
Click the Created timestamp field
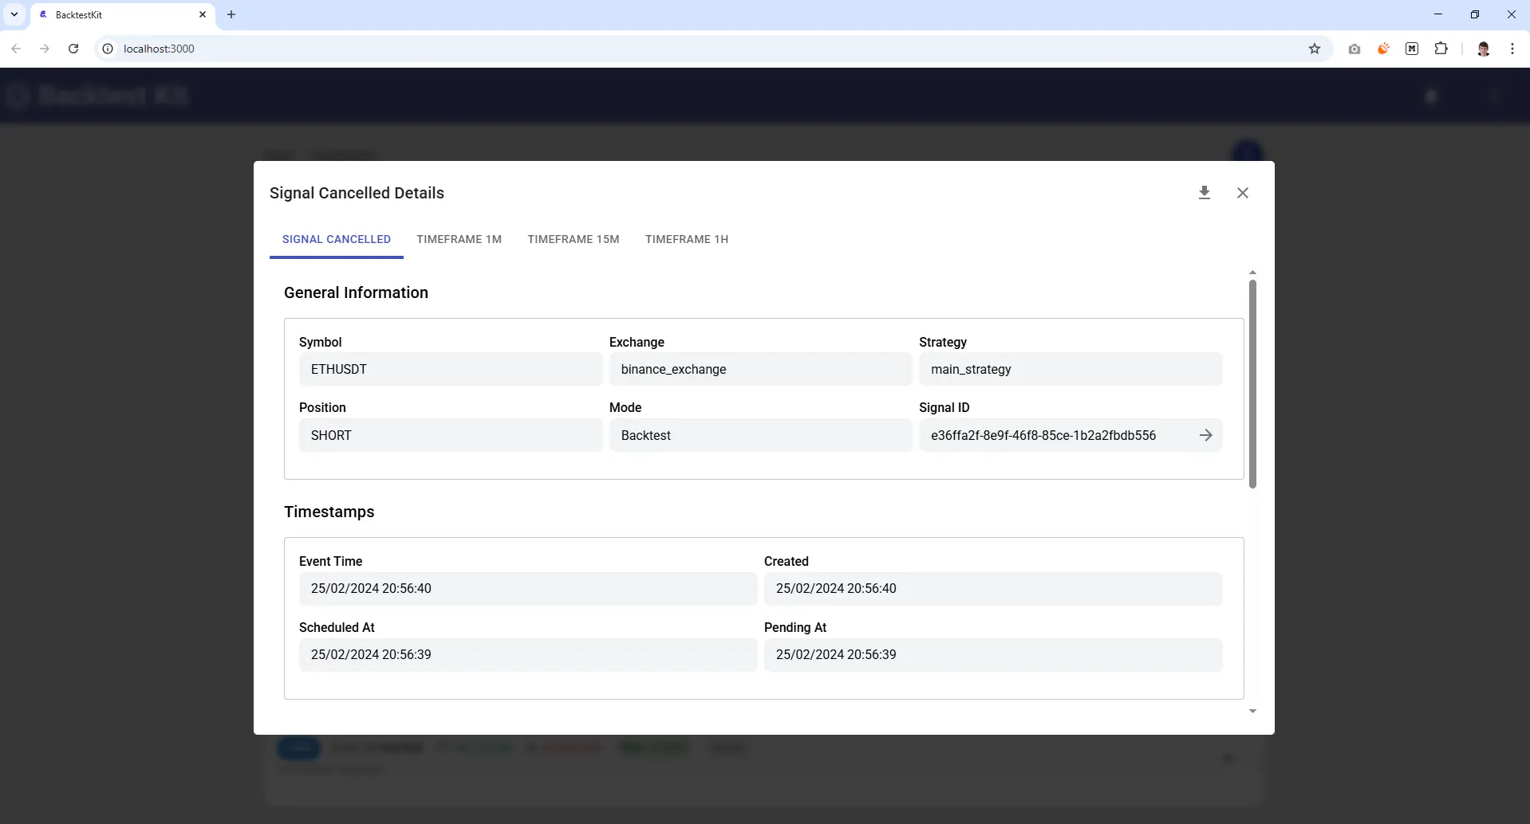[993, 588]
